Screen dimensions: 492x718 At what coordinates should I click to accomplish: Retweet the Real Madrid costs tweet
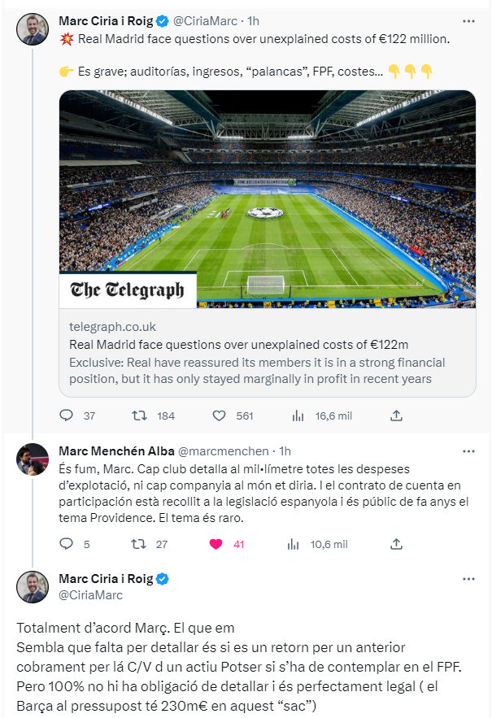[140, 416]
